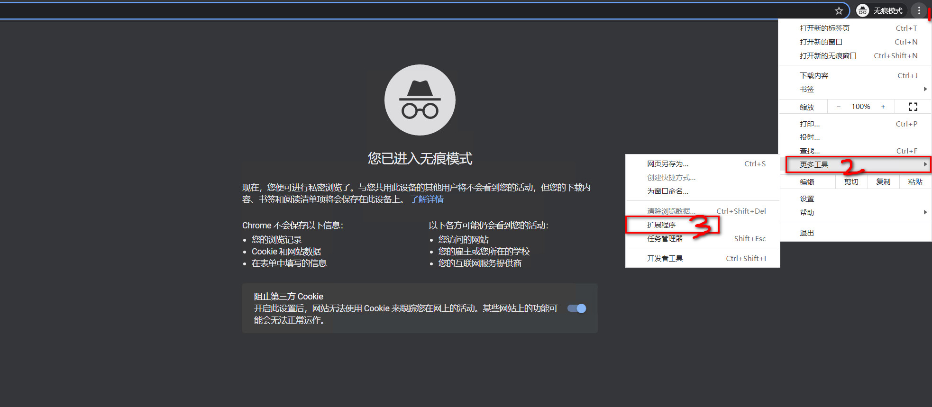Click the bookmark star icon
This screenshot has height=407, width=932.
pyautogui.click(x=839, y=10)
